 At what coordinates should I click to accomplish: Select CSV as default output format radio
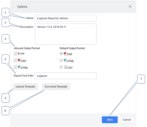[x=61, y=67]
